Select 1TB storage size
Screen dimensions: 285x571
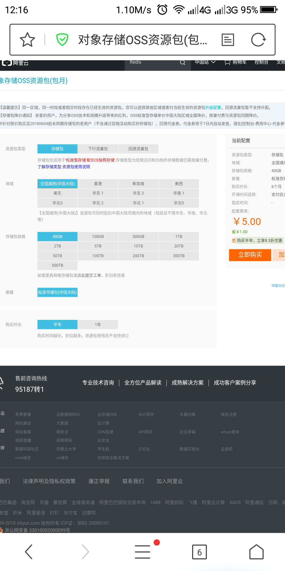(179, 237)
